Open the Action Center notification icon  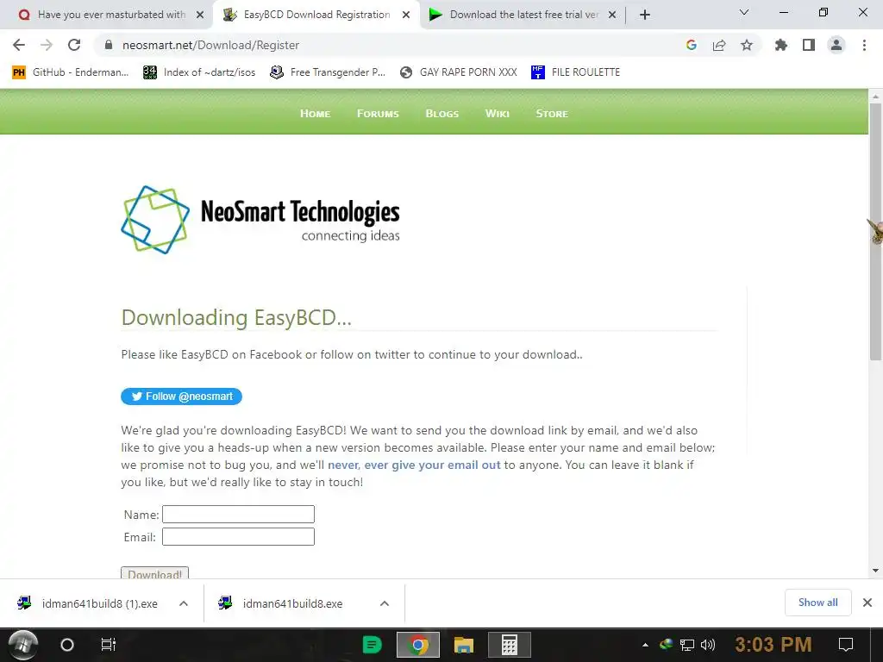pyautogui.click(x=846, y=645)
